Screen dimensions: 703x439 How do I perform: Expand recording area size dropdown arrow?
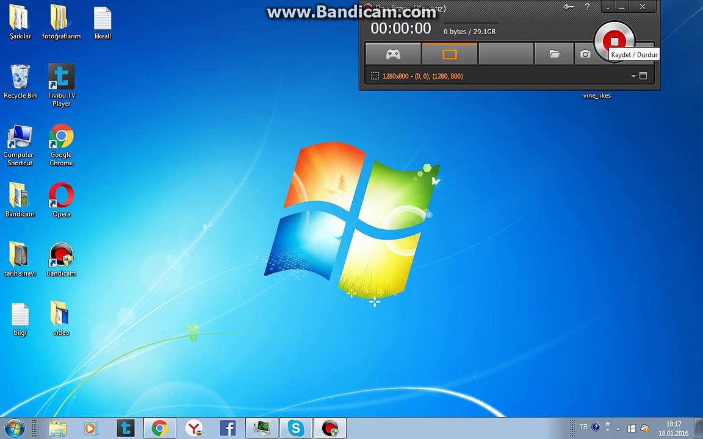633,76
